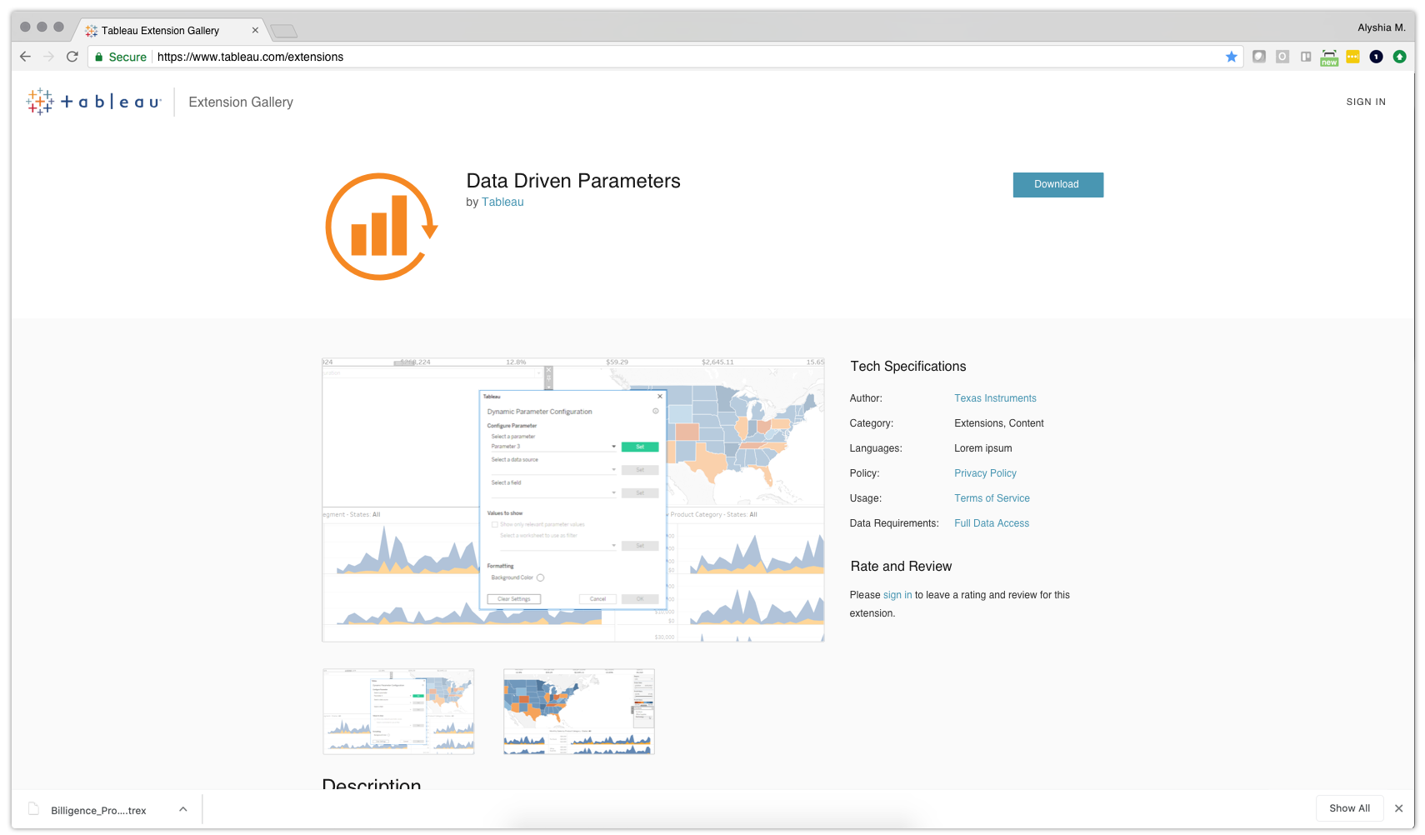Click the green circular update icon

coord(1400,57)
